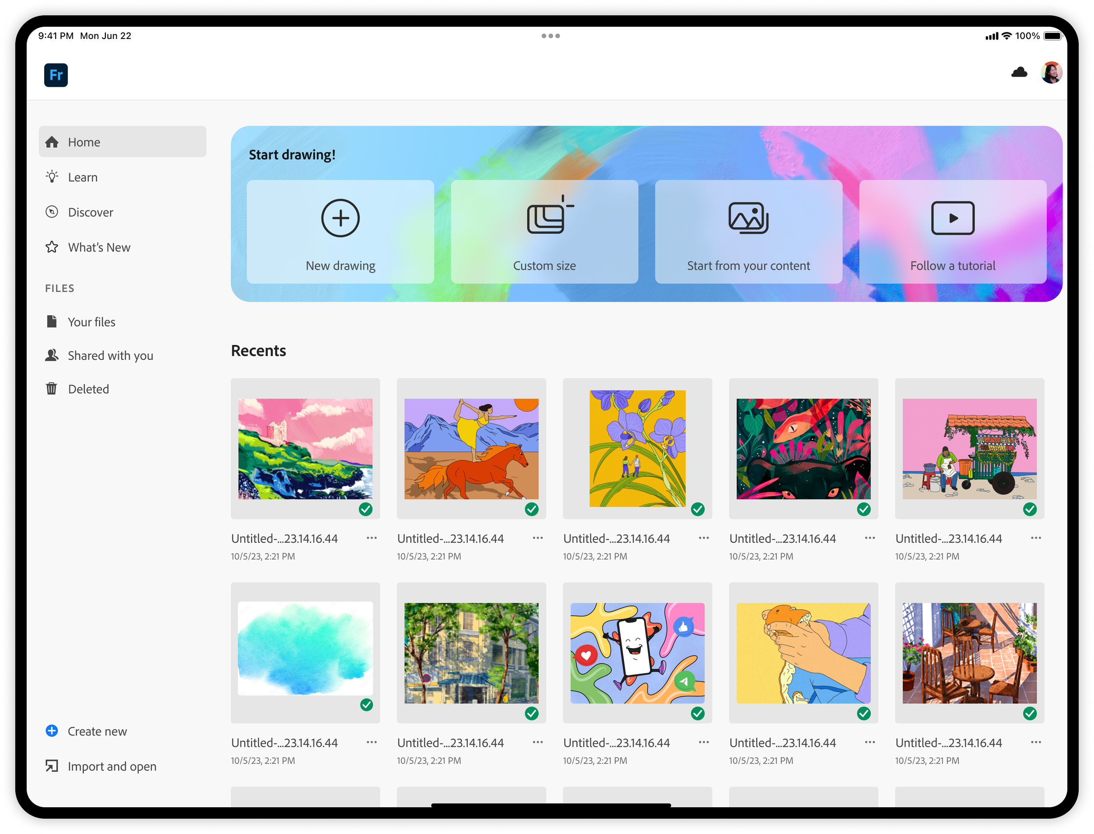Open the Discover section

[90, 212]
